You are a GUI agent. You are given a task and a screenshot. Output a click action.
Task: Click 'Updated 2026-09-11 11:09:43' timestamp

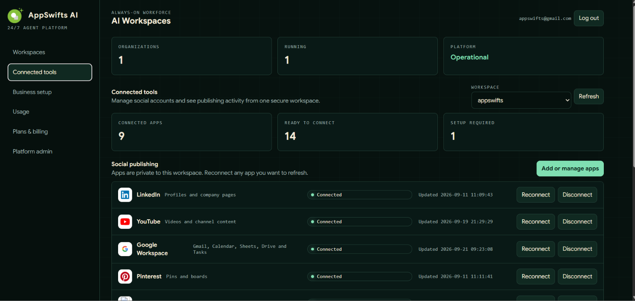point(455,195)
